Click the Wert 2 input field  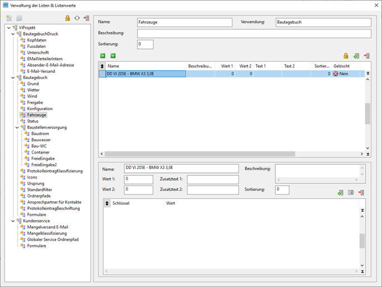point(138,190)
